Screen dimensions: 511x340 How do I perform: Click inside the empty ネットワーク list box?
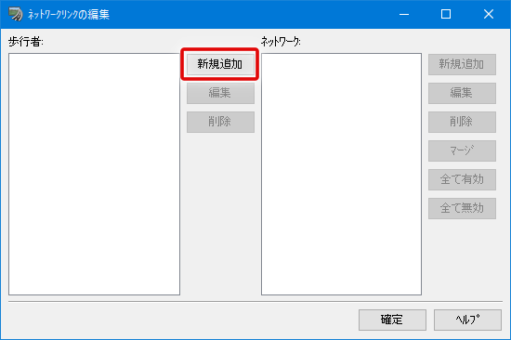341,174
